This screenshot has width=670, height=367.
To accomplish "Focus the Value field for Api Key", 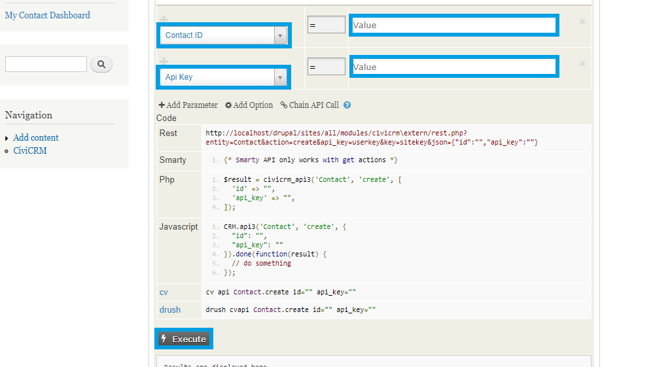I will 453,67.
